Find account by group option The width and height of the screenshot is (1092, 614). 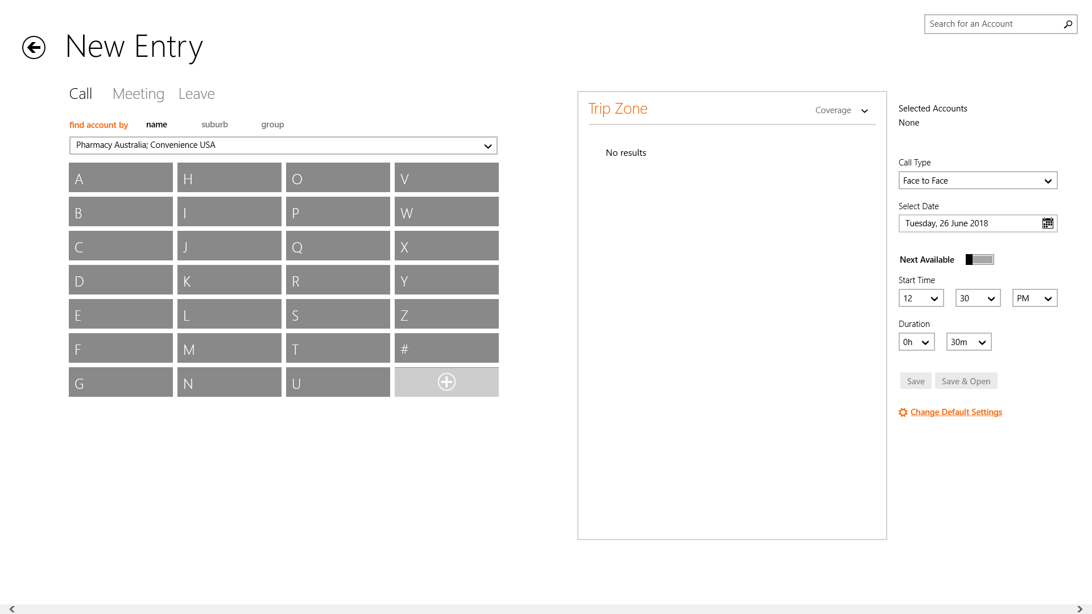click(272, 125)
